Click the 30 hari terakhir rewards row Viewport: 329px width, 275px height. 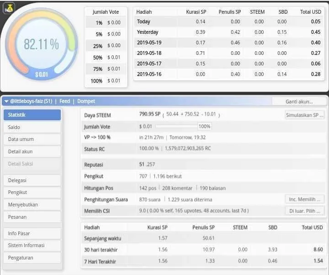(x=203, y=249)
